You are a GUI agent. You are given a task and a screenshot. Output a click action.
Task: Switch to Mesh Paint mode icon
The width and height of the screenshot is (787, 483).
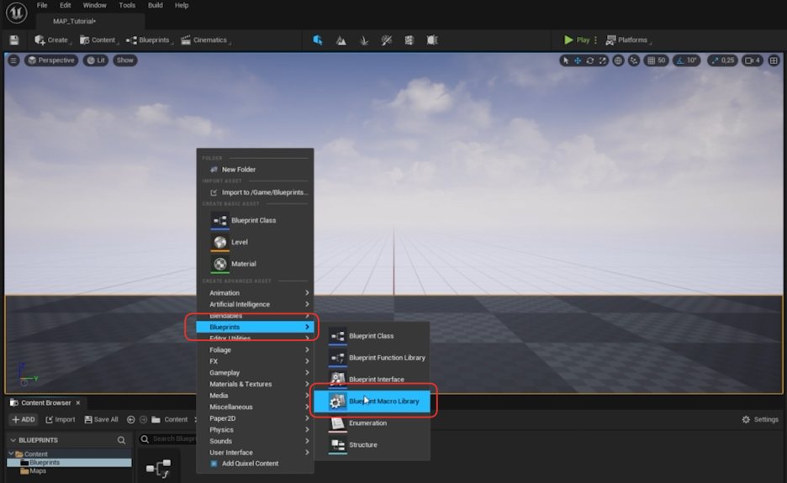[x=387, y=40]
